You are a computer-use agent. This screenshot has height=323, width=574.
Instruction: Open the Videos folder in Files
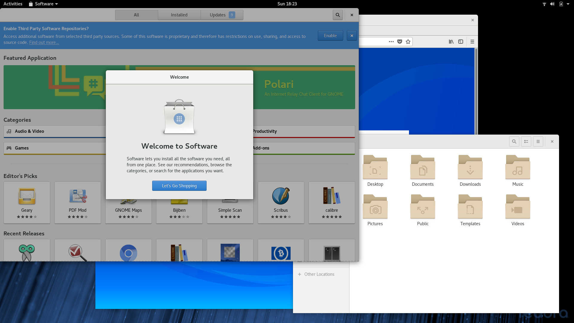point(518,210)
